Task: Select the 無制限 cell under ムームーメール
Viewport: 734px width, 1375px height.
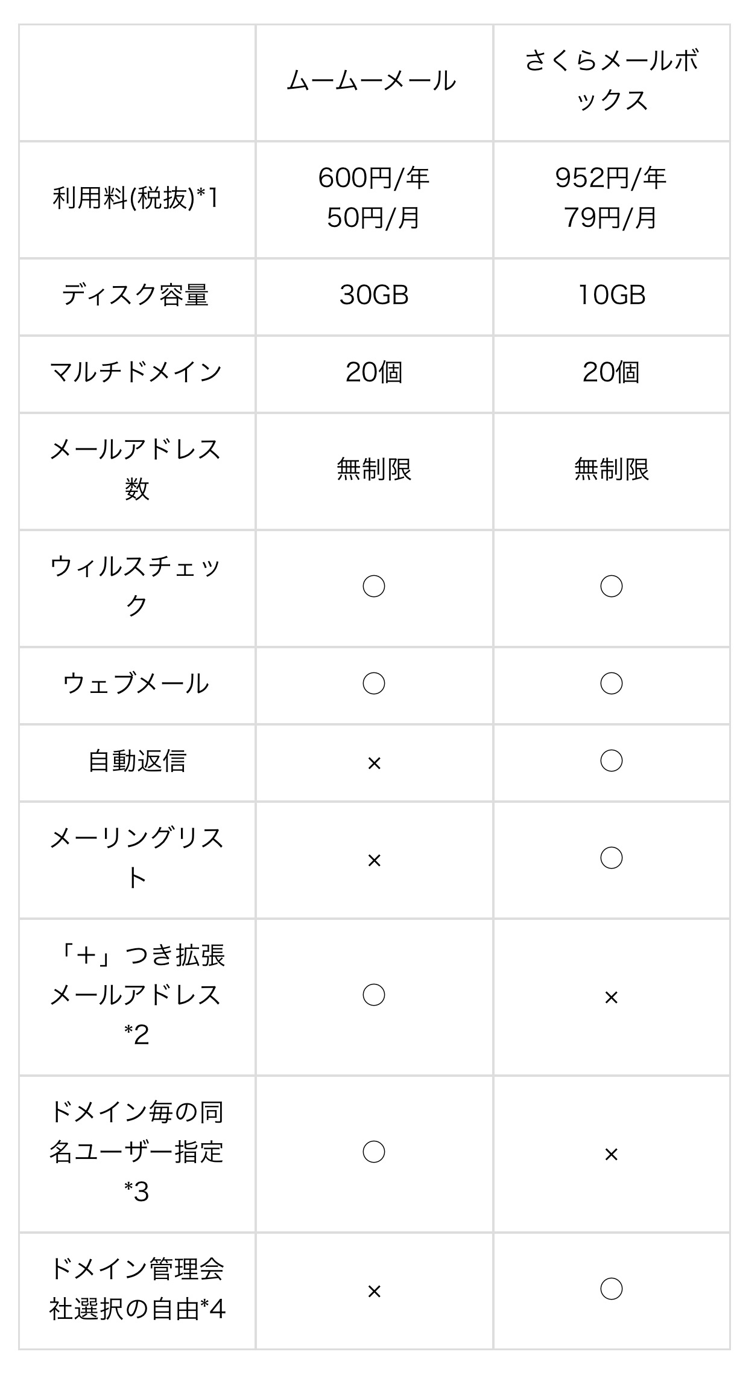Action: 374,469
